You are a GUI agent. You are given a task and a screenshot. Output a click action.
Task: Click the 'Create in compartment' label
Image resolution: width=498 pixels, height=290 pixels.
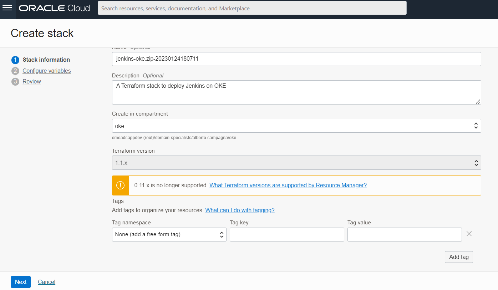coord(140,114)
